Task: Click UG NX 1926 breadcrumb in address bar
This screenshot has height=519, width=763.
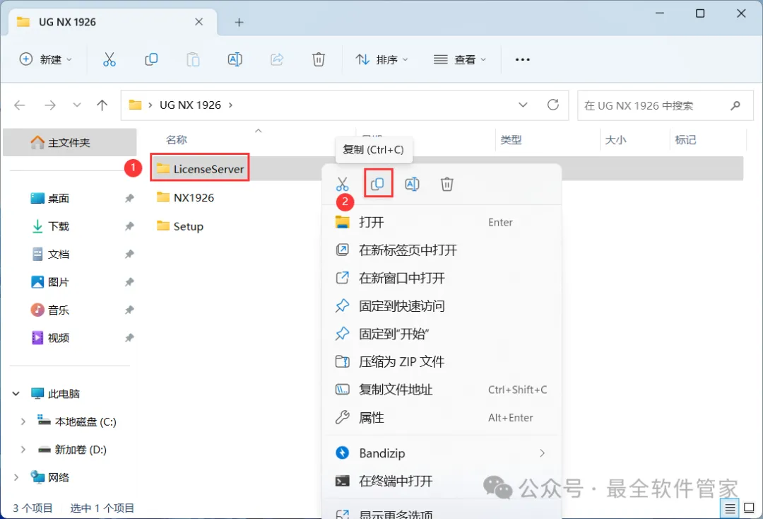Action: click(x=190, y=105)
